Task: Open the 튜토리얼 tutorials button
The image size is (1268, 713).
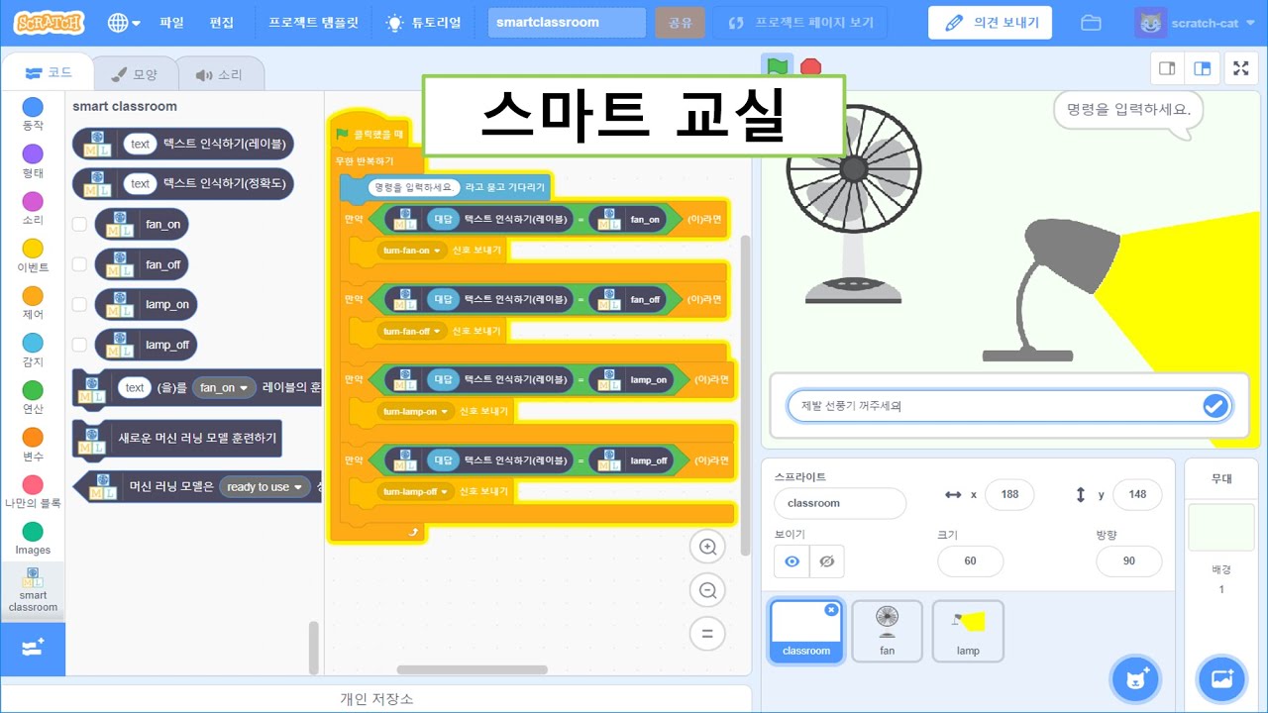Action: click(x=424, y=22)
